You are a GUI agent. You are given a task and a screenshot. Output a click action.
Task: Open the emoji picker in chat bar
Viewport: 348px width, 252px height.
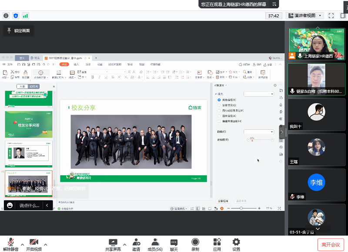click(10, 205)
